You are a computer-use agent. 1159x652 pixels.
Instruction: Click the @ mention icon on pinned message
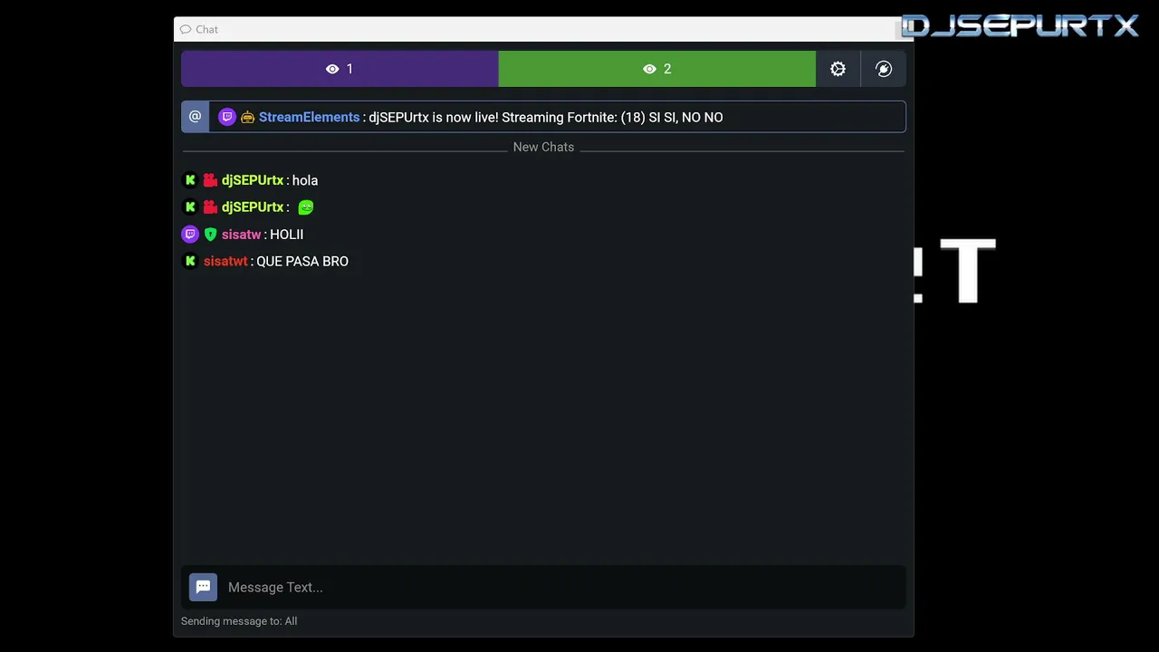tap(195, 117)
